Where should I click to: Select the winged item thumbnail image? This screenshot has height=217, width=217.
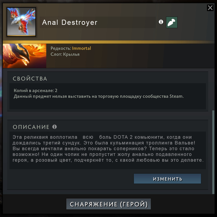pos(21,22)
